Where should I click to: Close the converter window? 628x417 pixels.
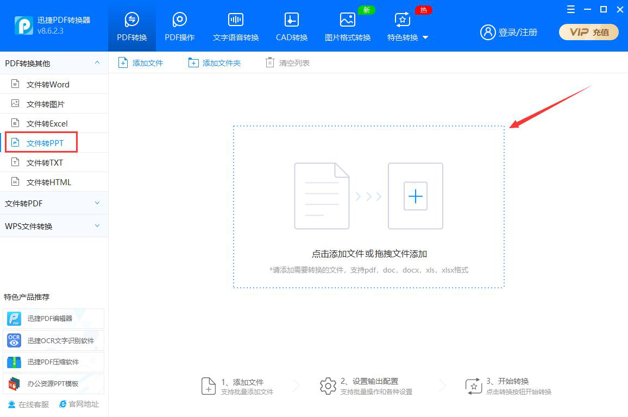[620, 9]
